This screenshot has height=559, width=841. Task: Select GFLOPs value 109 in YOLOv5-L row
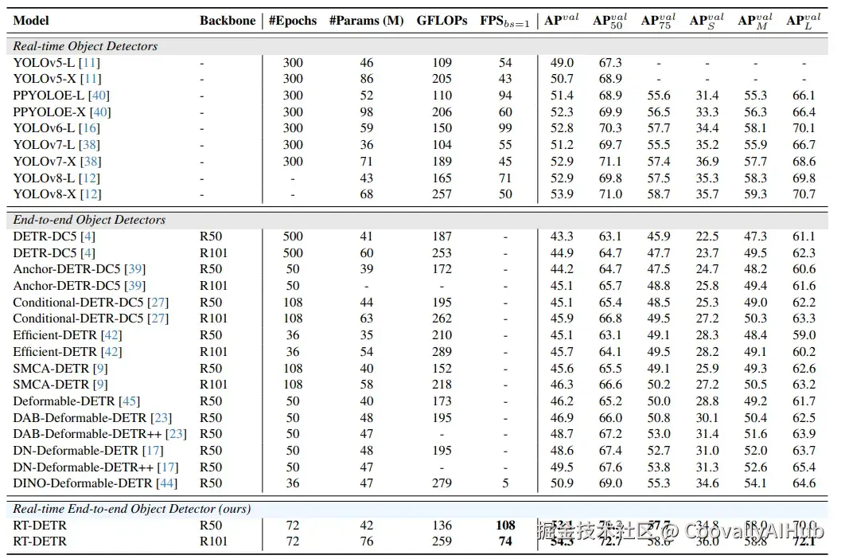[x=442, y=63]
